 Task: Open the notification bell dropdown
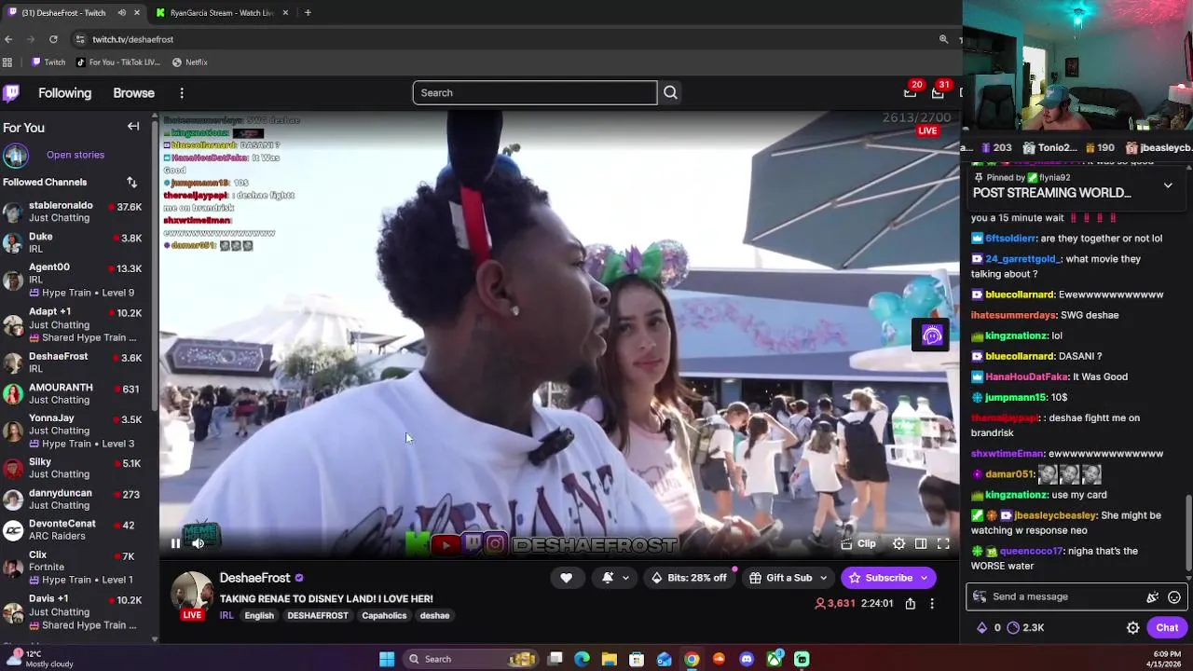[616, 578]
